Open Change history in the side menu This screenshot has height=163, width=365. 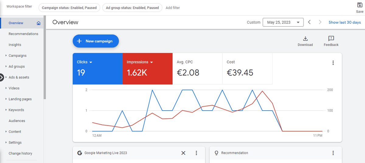tap(20, 154)
